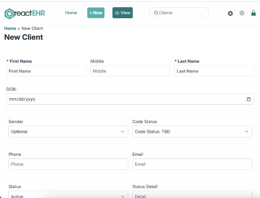Open the Code Status dropdown
Image resolution: width=260 pixels, height=198 pixels.
[x=192, y=132]
